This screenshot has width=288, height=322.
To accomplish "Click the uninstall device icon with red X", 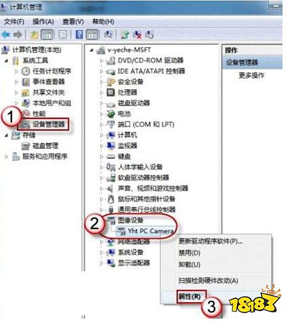I will coord(137,35).
